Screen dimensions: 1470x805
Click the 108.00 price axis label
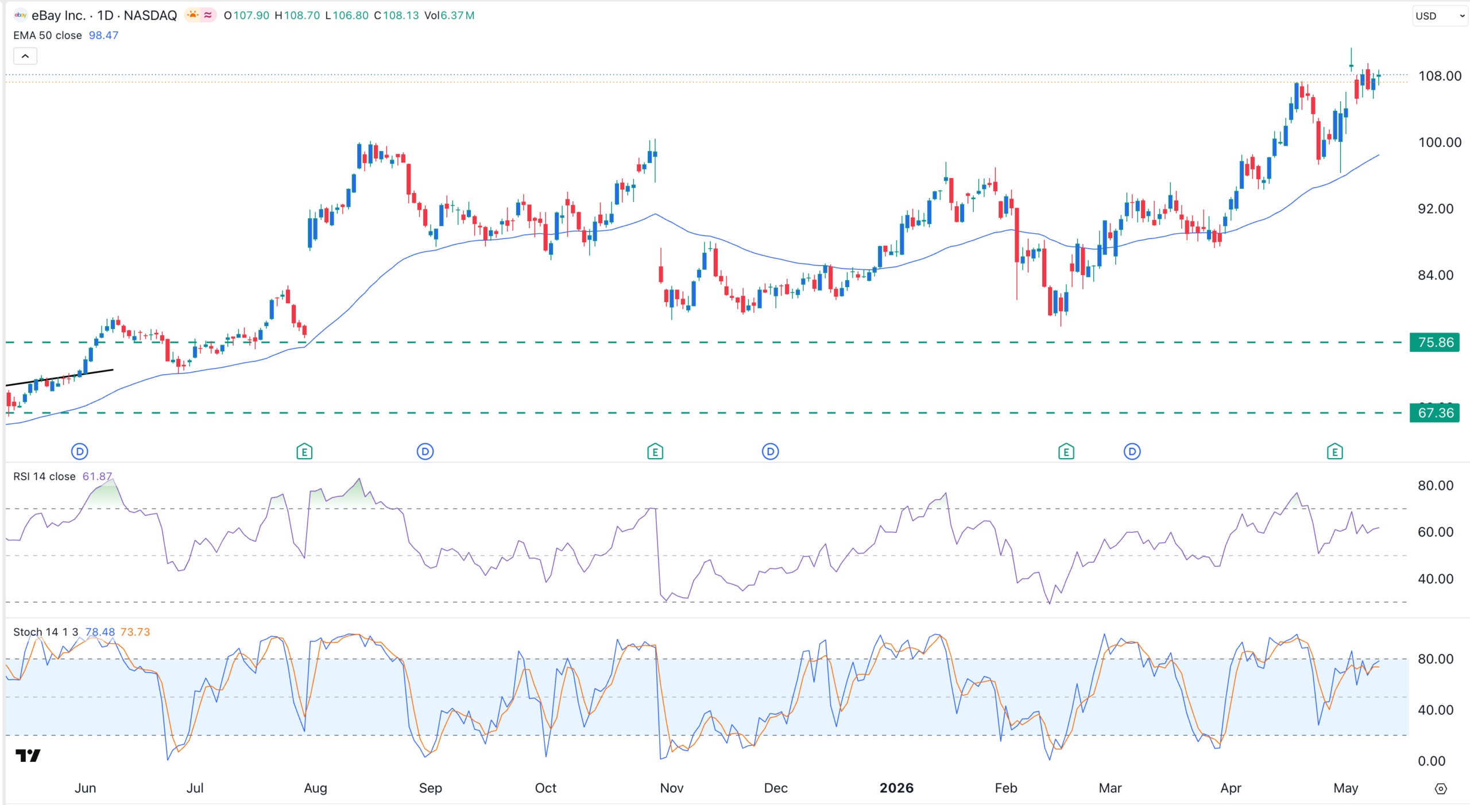coord(1440,76)
